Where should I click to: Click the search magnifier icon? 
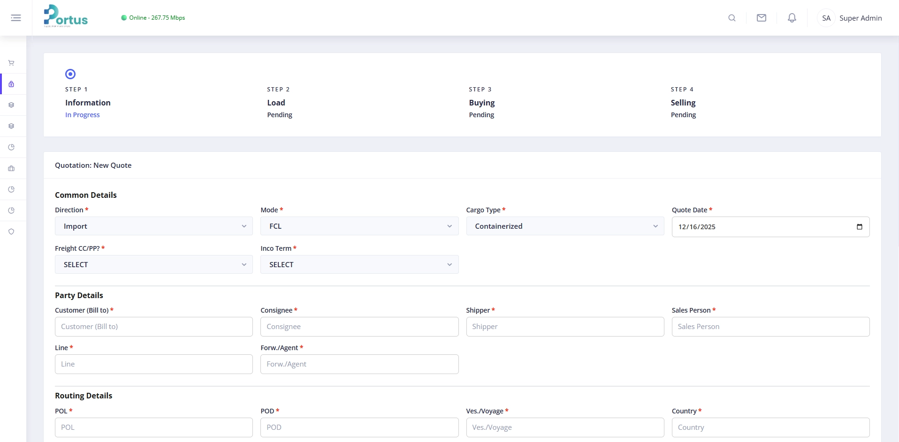tap(731, 18)
